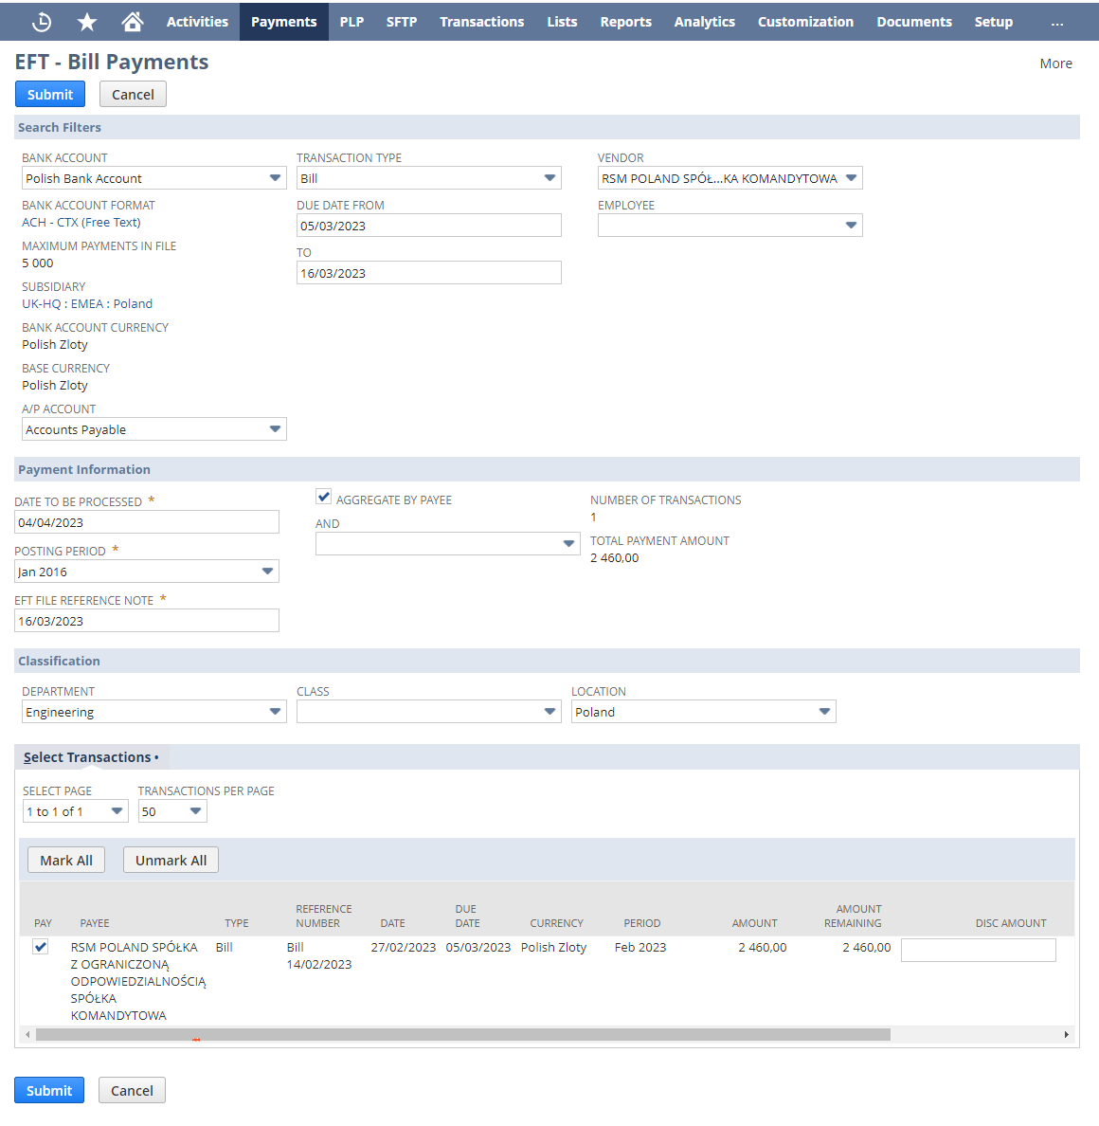Click the top Submit button
Screen dimensions: 1099x1126
50,95
